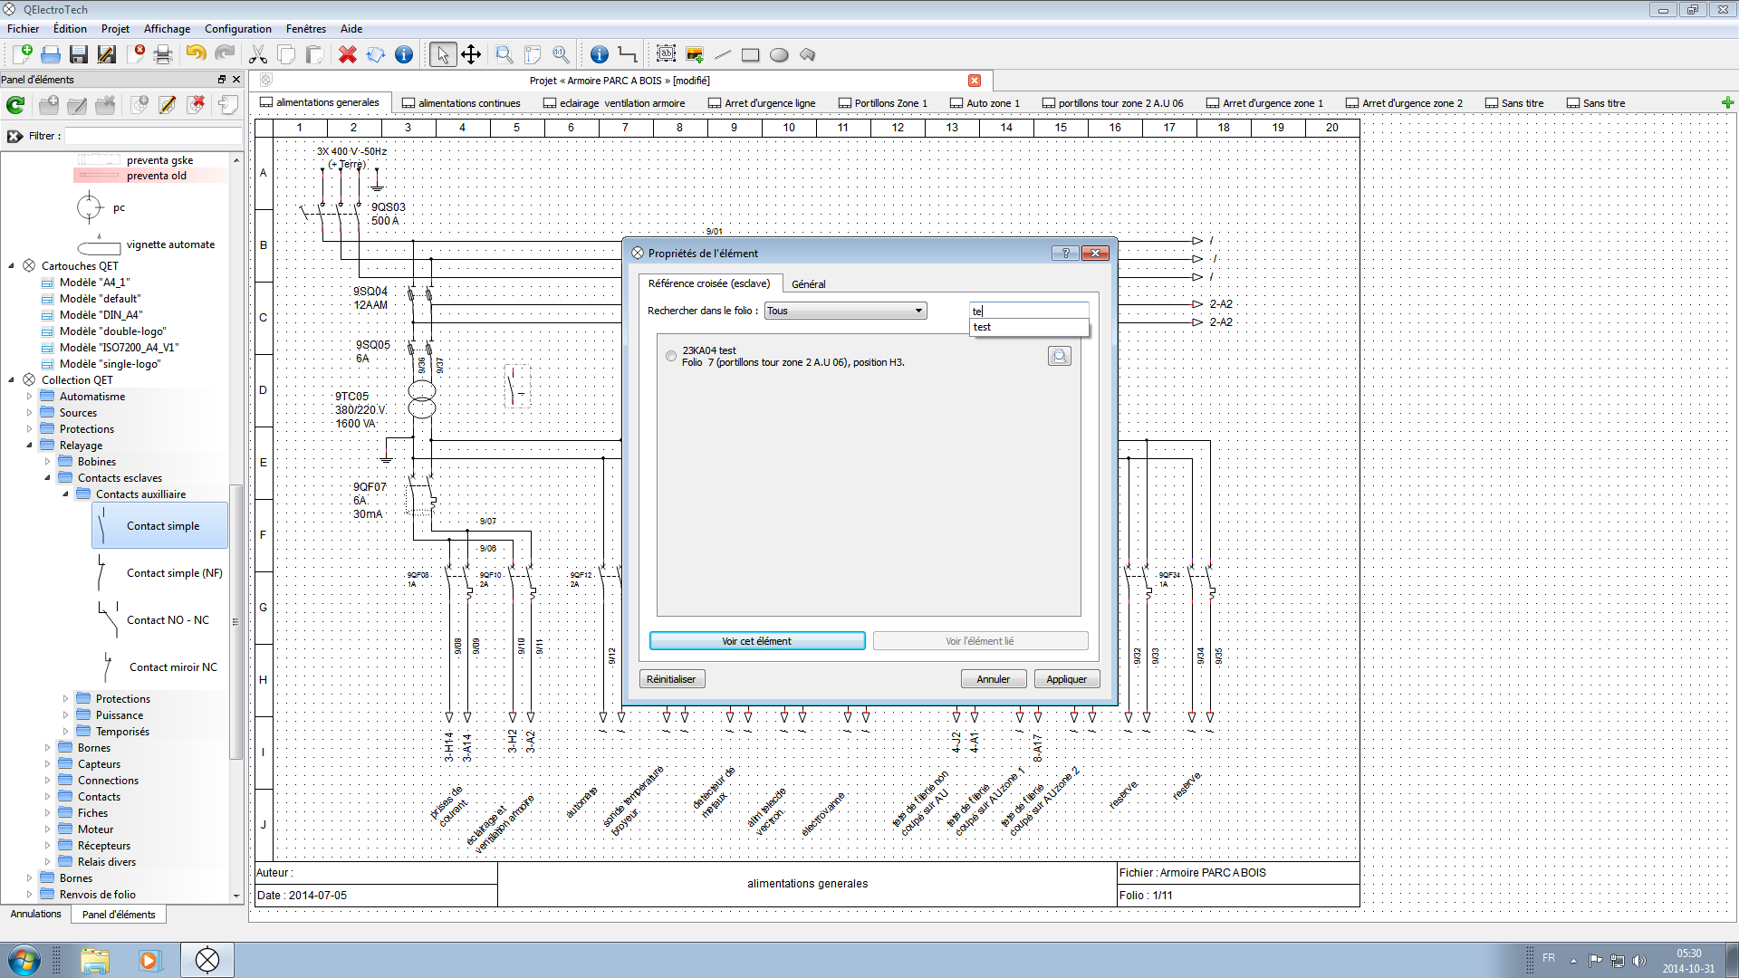Collapse the Contacts auxilliaire folder
This screenshot has height=978, width=1739.
click(x=66, y=494)
